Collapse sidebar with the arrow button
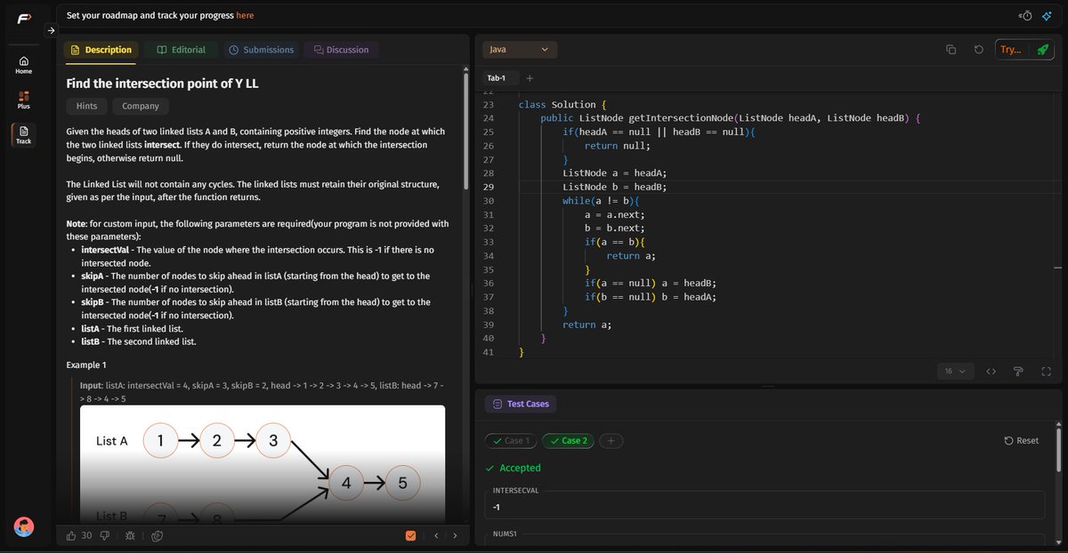This screenshot has height=553, width=1068. 51,30
